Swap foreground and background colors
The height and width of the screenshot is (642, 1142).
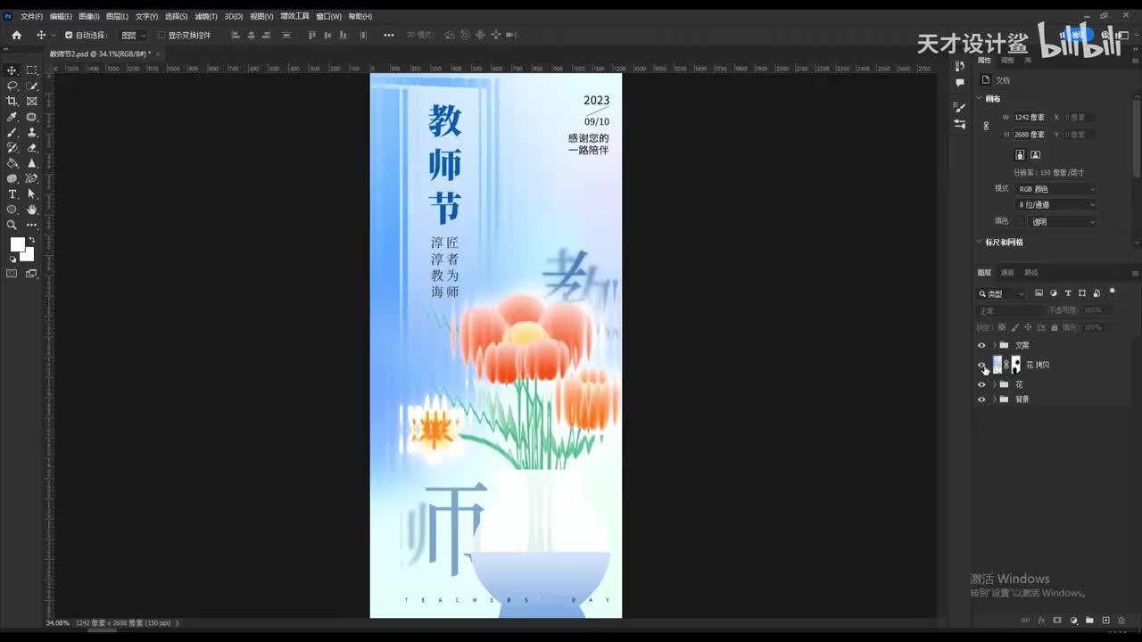pyautogui.click(x=32, y=240)
